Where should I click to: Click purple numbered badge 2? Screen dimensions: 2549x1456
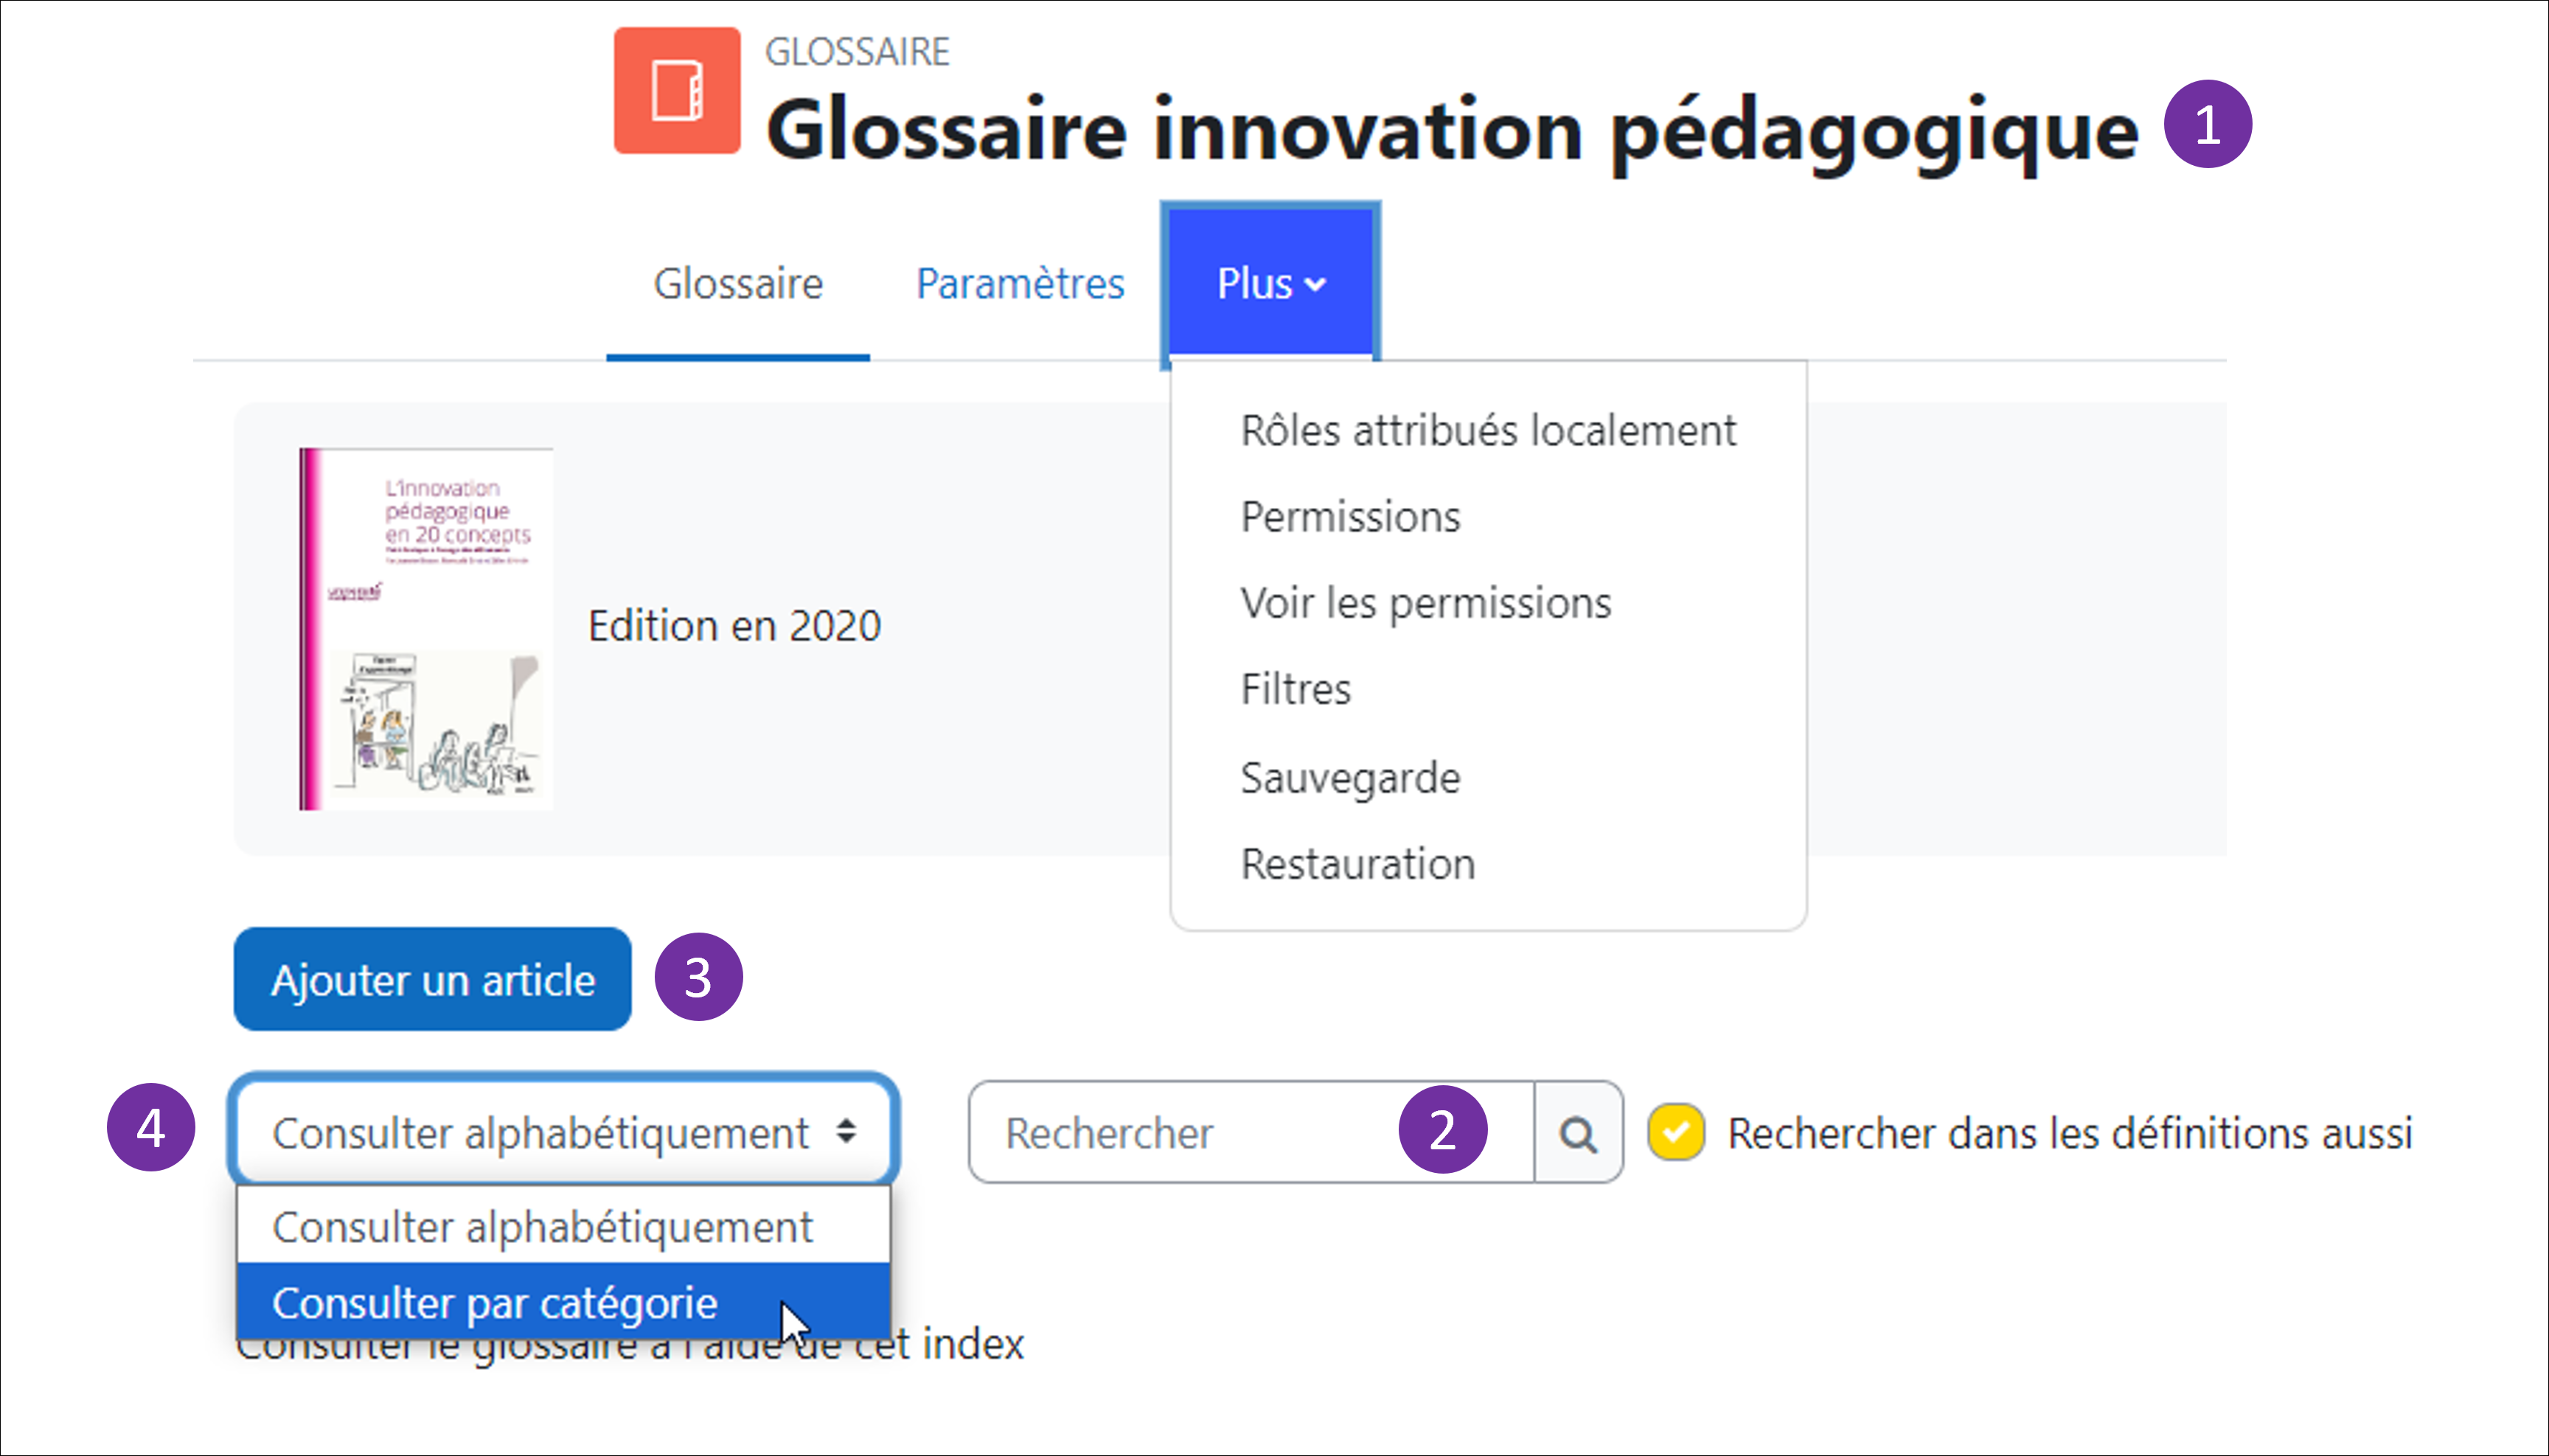click(1442, 1129)
